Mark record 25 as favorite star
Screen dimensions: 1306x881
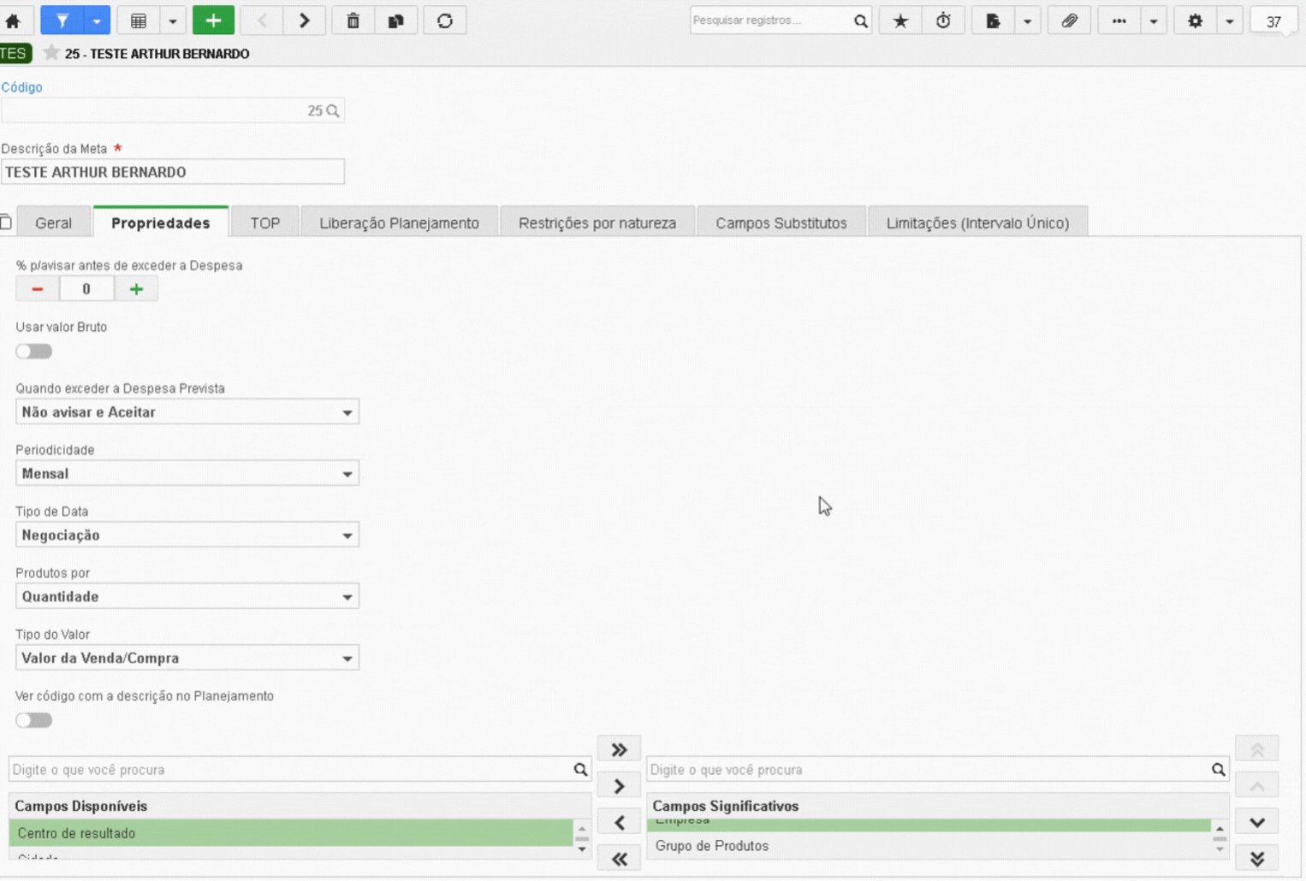pyautogui.click(x=51, y=53)
